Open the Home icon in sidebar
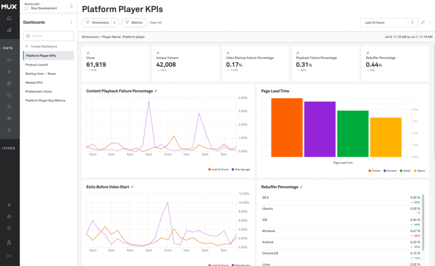The width and height of the screenshot is (435, 266). click(9, 19)
